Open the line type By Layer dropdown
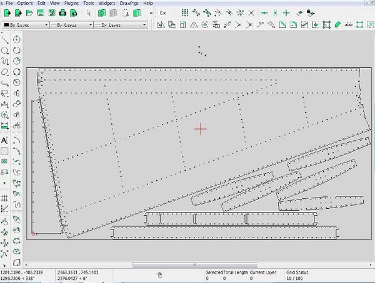The height and width of the screenshot is (283, 375). [120, 25]
